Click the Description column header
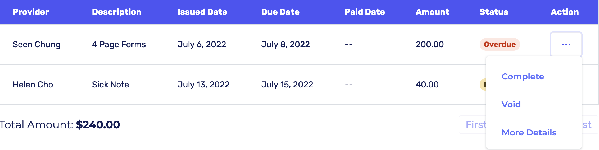Image resolution: width=599 pixels, height=150 pixels. pos(117,12)
